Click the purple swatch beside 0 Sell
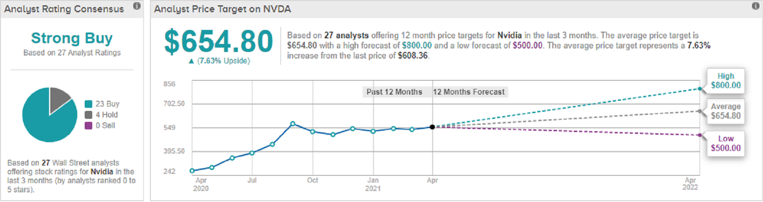Viewport: 763px width, 202px height. (x=89, y=125)
